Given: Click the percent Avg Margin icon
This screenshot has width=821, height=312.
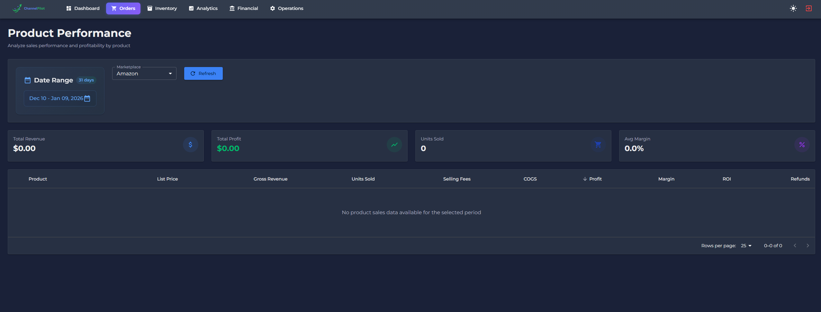Looking at the screenshot, I should [802, 145].
